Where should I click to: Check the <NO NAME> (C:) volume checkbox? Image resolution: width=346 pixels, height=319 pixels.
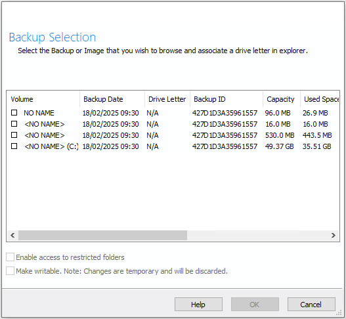(14, 146)
